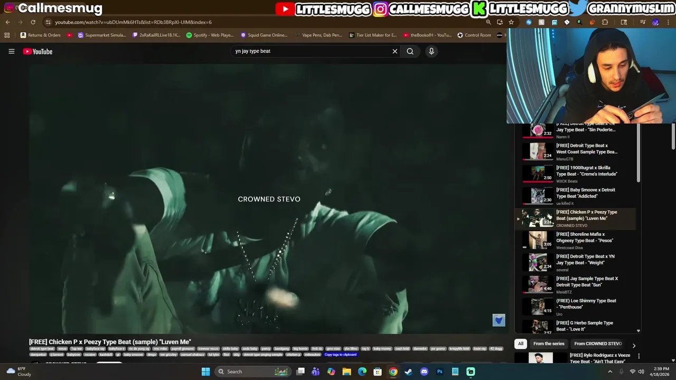Open Chrome three-dot menu
676x380 pixels.
point(669,22)
